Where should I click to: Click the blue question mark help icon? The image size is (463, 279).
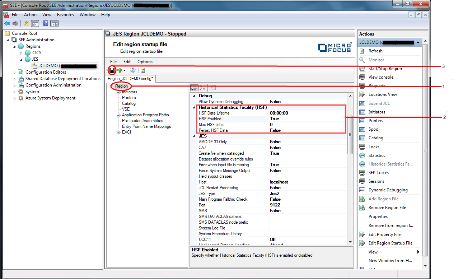click(x=133, y=70)
